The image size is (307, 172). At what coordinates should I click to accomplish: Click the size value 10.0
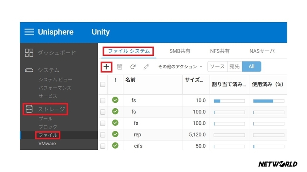201,101
